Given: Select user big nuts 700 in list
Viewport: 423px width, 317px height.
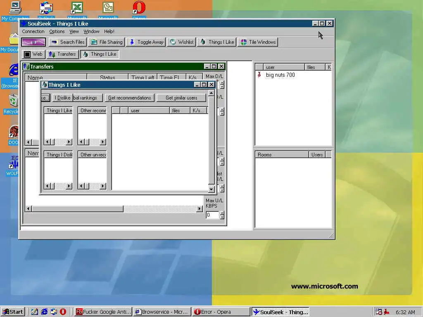Looking at the screenshot, I should click(x=280, y=75).
